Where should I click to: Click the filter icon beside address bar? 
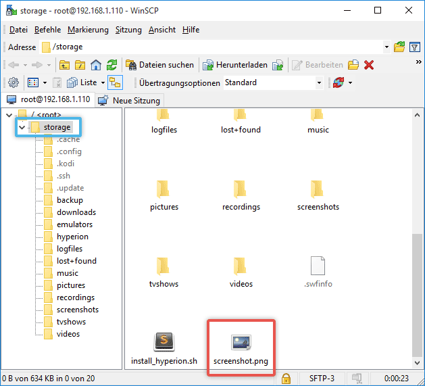(x=415, y=47)
